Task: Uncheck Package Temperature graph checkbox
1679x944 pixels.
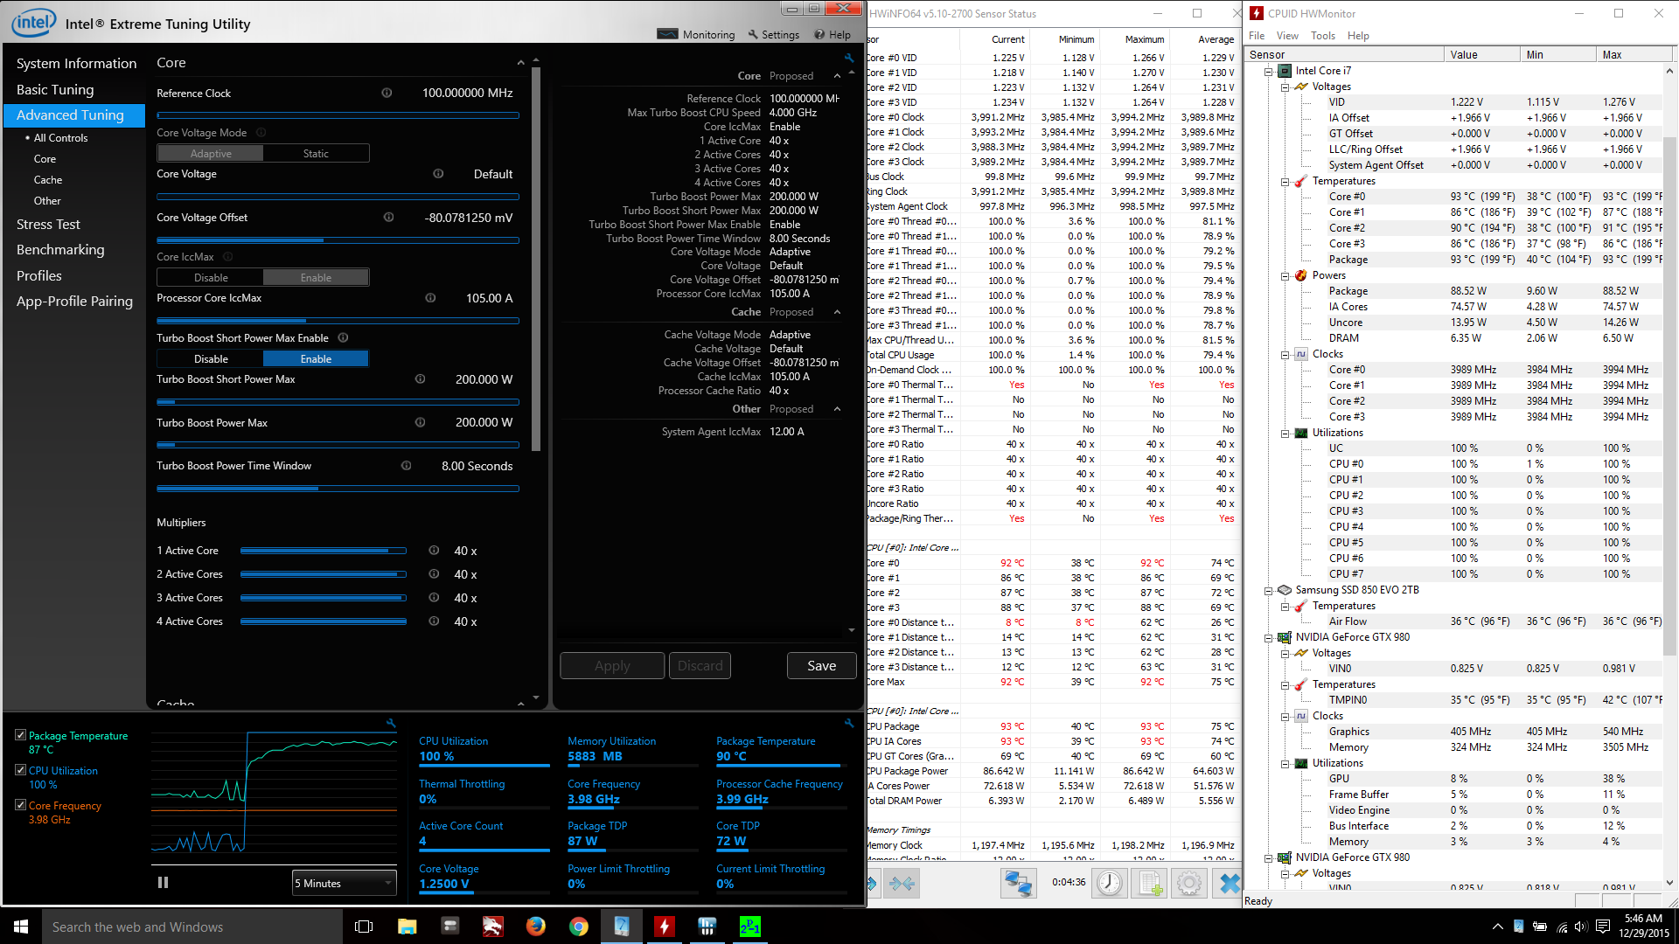Action: pos(20,735)
